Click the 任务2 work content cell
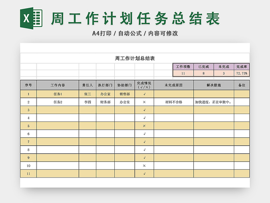Viewport: 270px width, 203px height. pyautogui.click(x=58, y=102)
